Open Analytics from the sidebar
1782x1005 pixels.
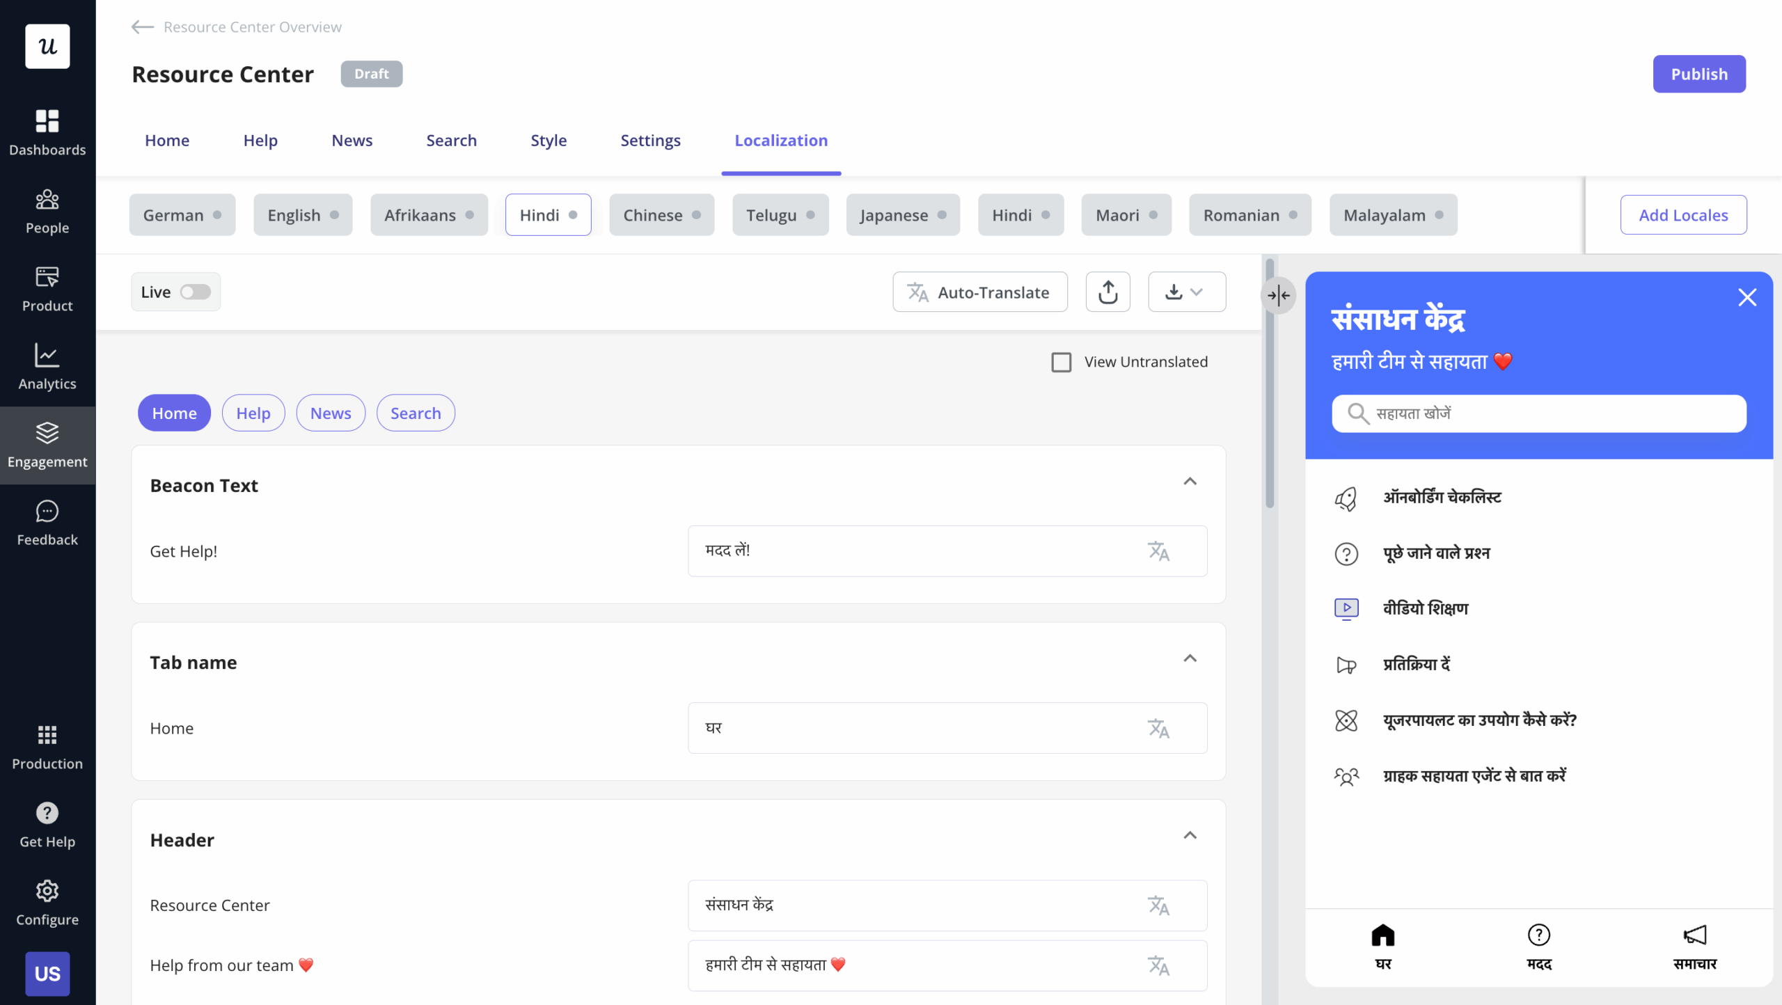(x=47, y=366)
